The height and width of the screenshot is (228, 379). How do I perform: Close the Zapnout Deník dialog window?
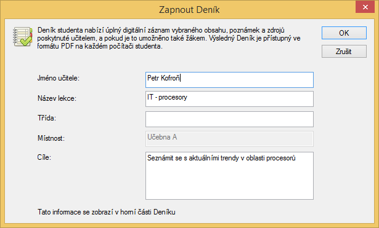pos(365,7)
